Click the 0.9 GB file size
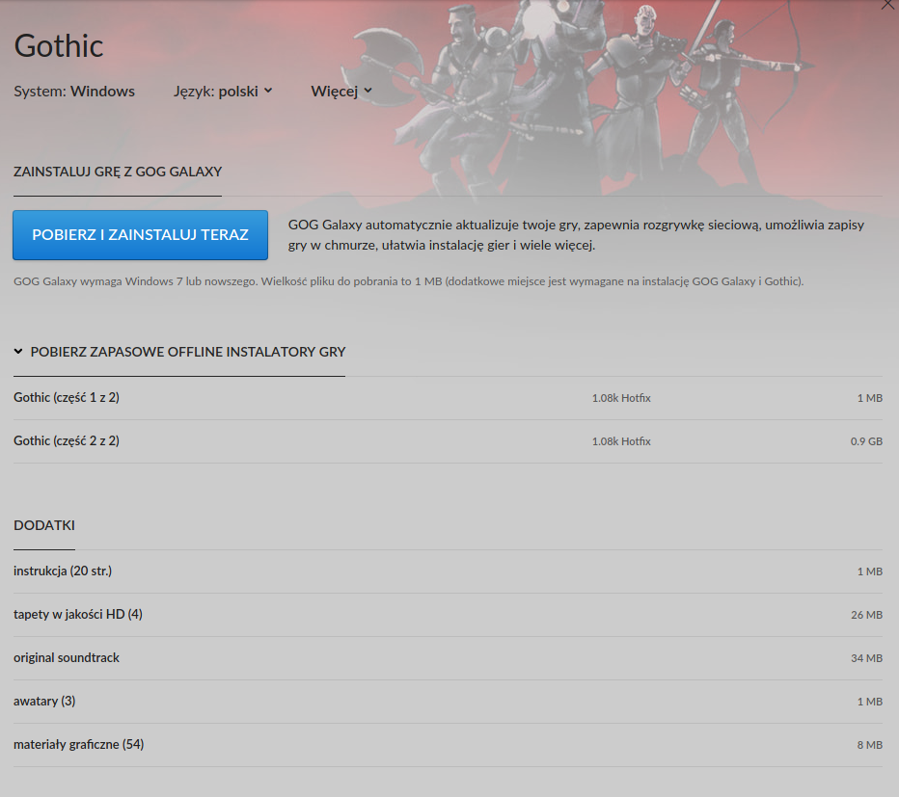The image size is (899, 797). point(866,441)
